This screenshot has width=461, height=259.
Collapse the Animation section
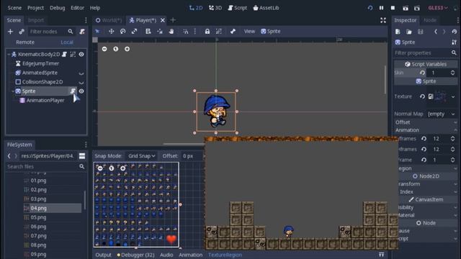426,129
